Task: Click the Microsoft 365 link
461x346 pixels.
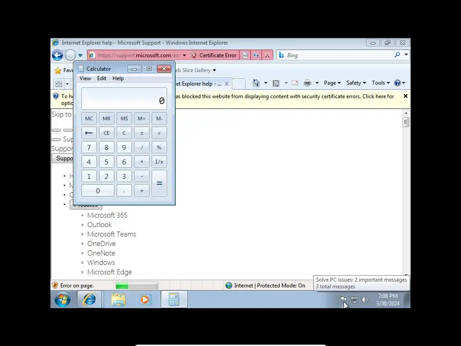Action: tap(107, 215)
